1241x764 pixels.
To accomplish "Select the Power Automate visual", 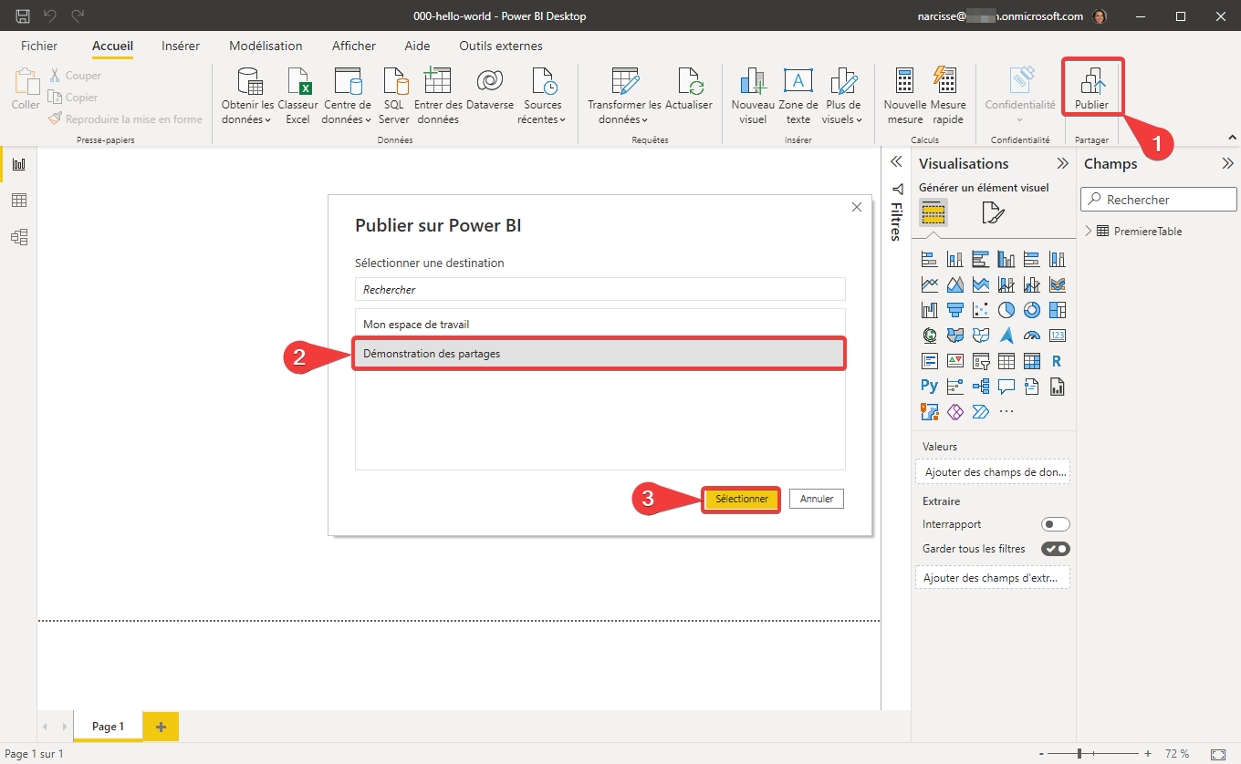I will coord(981,412).
